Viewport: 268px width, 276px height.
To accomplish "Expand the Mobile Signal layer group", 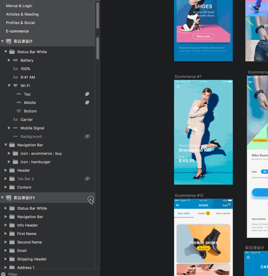I will pyautogui.click(x=9, y=128).
